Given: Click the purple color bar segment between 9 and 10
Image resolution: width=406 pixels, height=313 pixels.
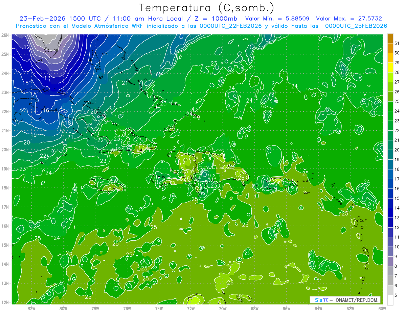Looking at the screenshot, I should tap(390, 252).
